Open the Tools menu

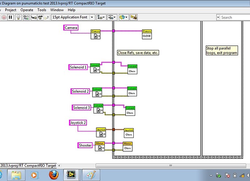(x=42, y=10)
